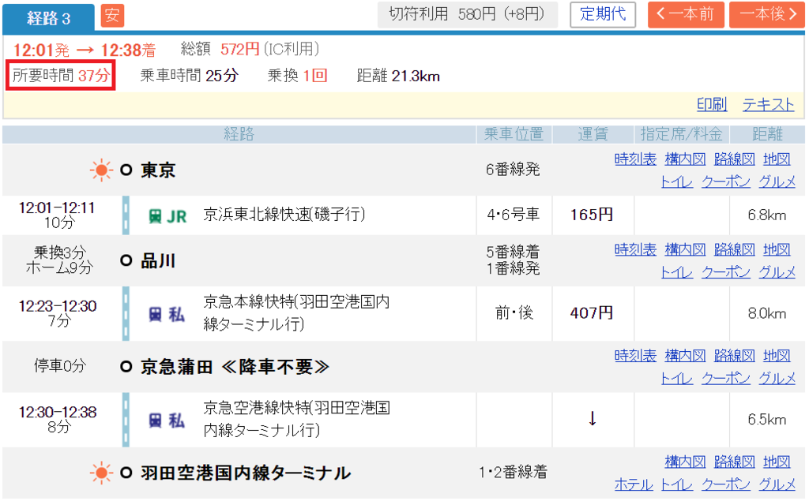Open グルメ for 品川 station
The width and height of the screenshot is (809, 501).
(x=777, y=272)
